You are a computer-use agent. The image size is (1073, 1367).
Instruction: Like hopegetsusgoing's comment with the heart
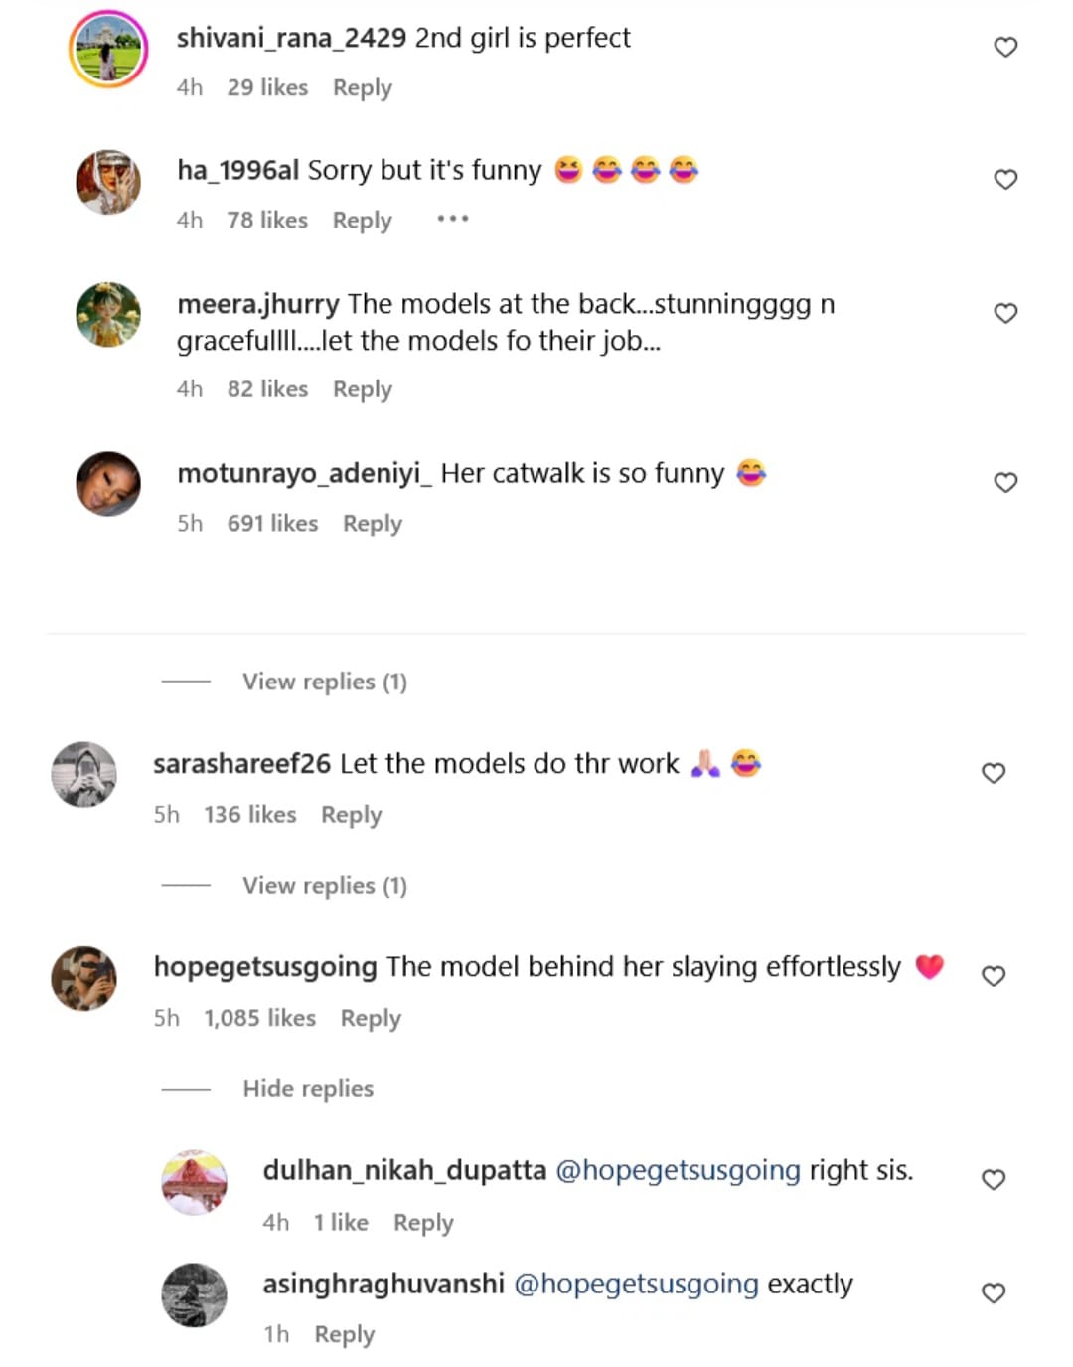(994, 976)
